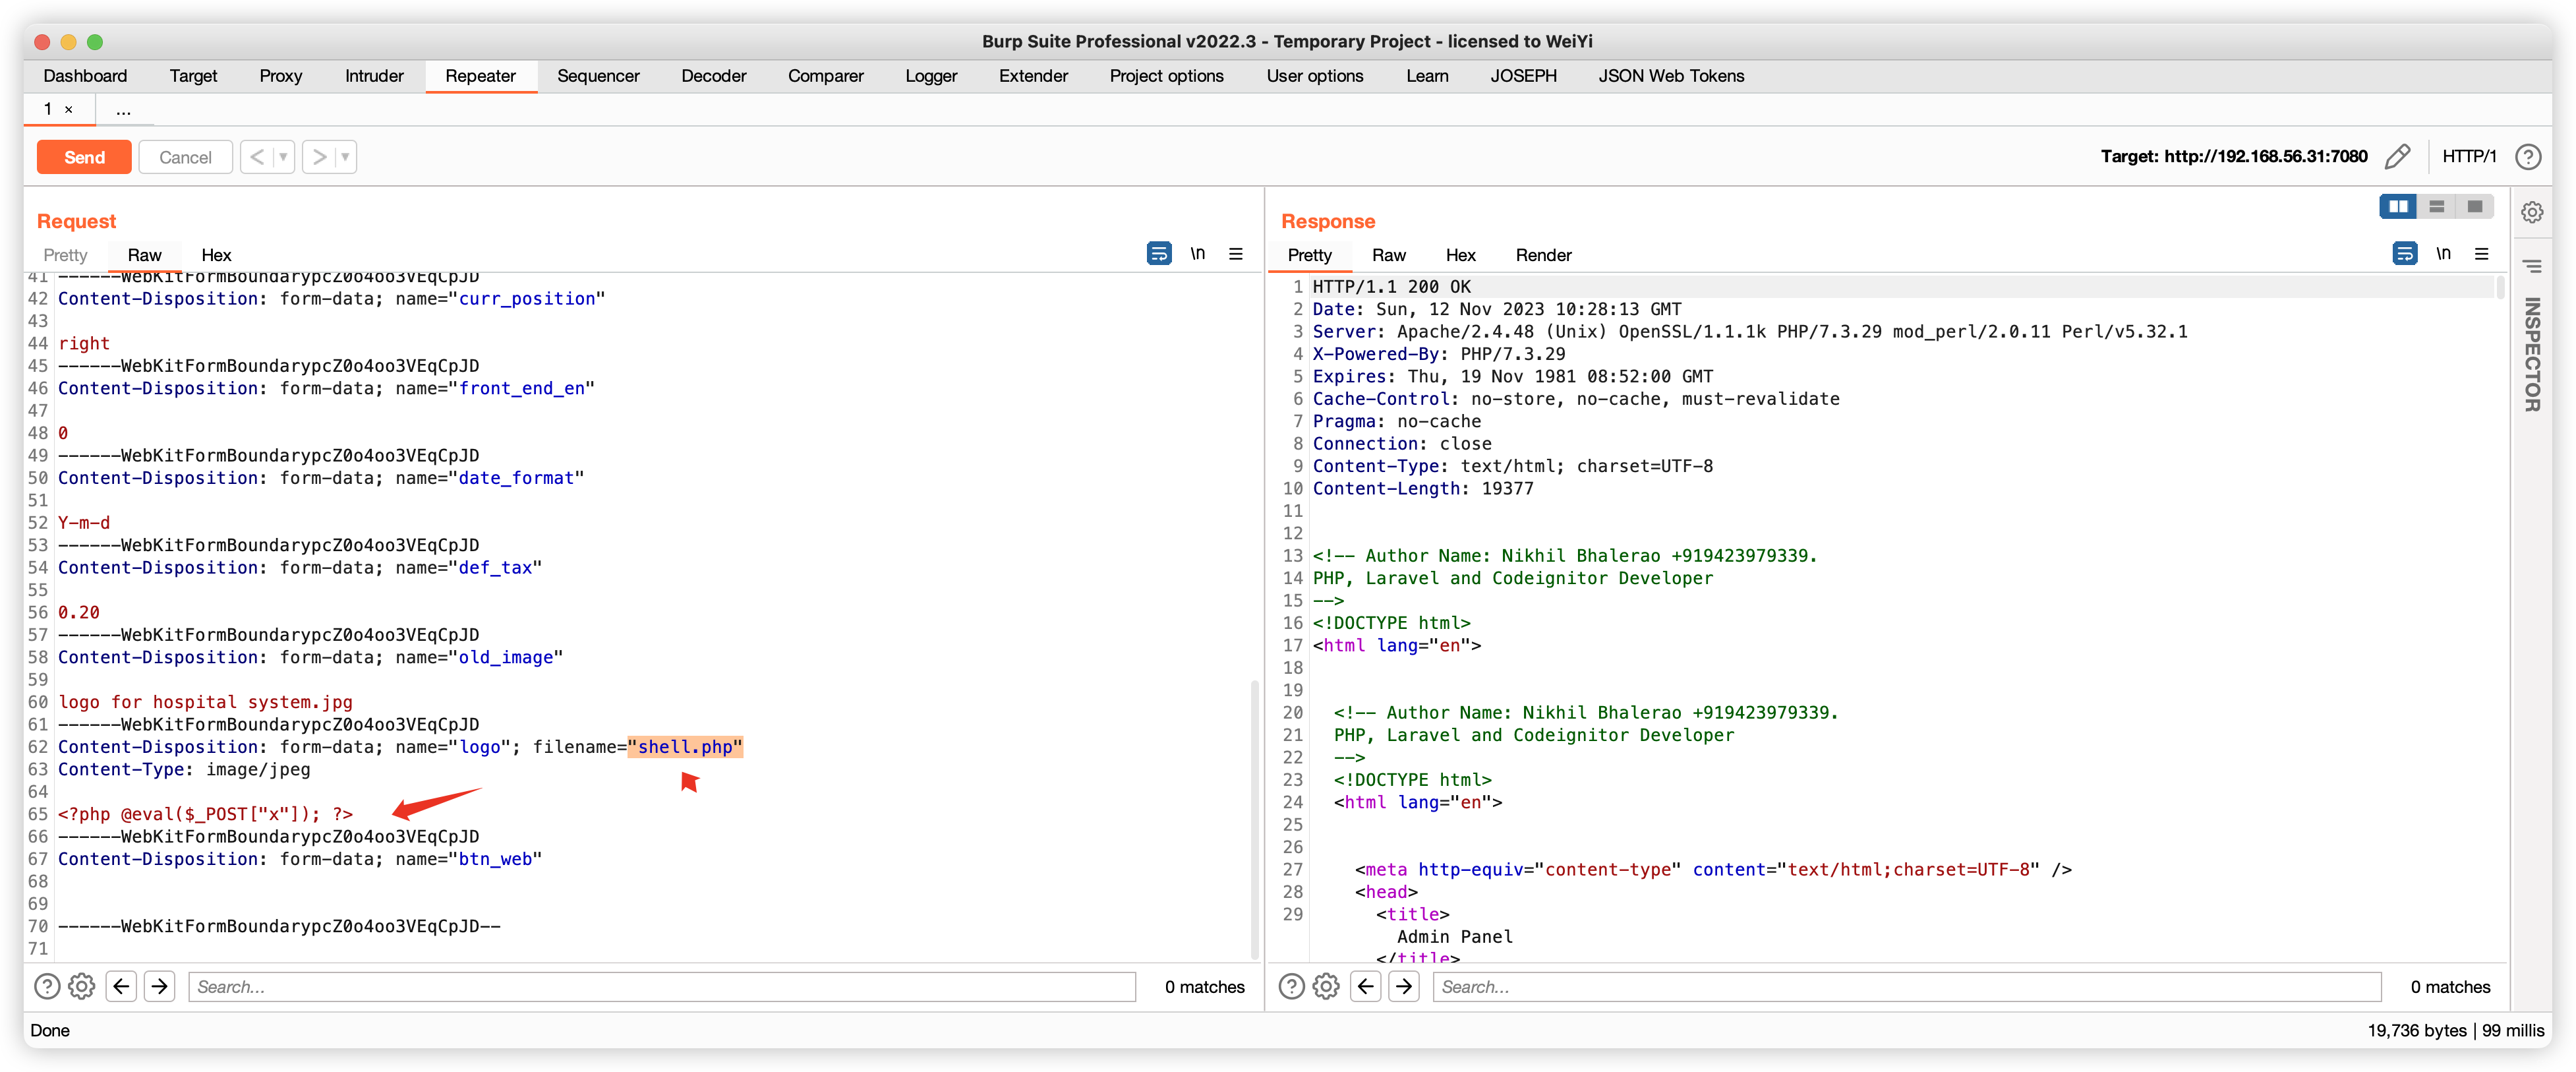Image resolution: width=2576 pixels, height=1072 pixels.
Task: Open the User options tab
Action: (x=1314, y=76)
